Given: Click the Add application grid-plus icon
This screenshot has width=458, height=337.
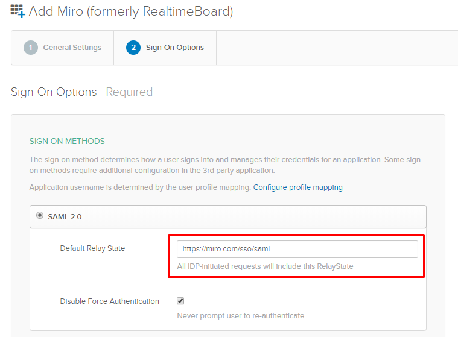Looking at the screenshot, I should click(x=17, y=11).
